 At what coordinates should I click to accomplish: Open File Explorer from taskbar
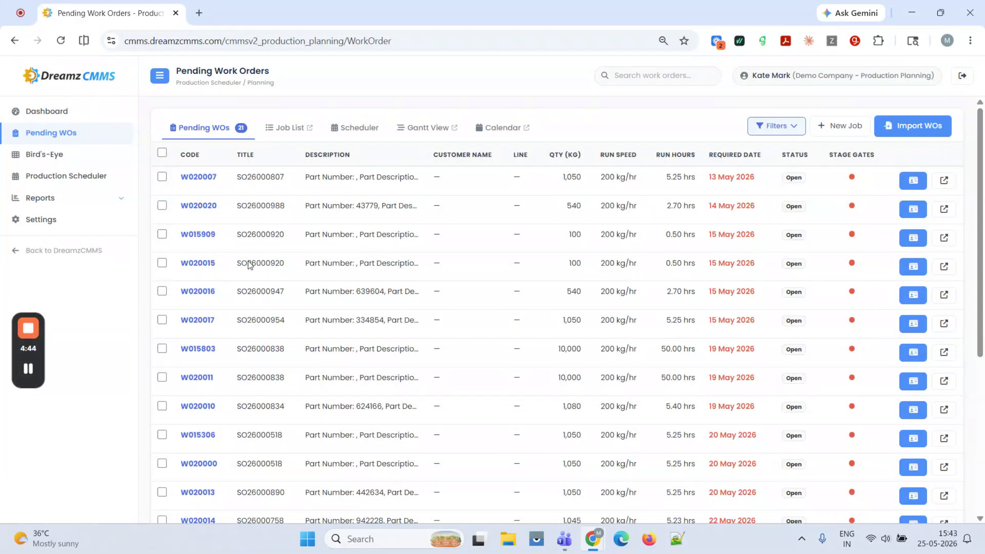tap(508, 539)
